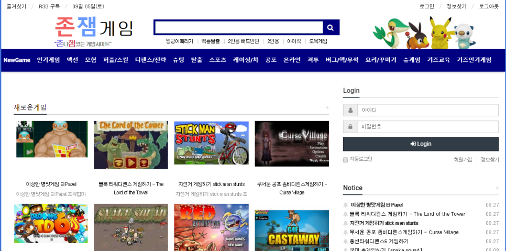Open the 온라인 category

pyautogui.click(x=292, y=60)
